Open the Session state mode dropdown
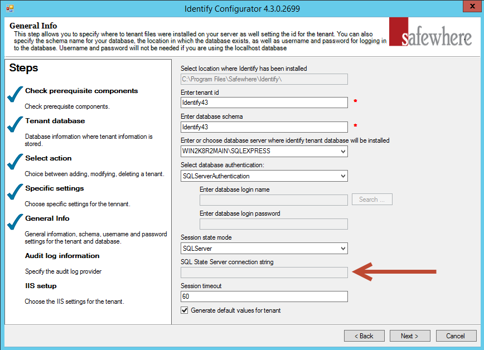The image size is (484, 350). click(343, 249)
